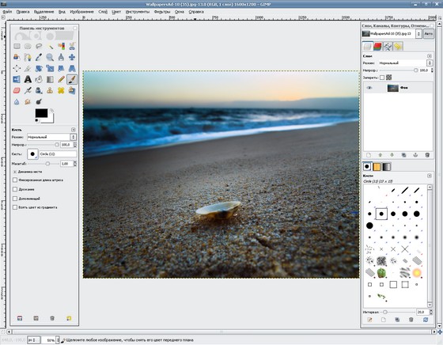Open the Слой menu
This screenshot has height=345, width=443.
(x=103, y=12)
